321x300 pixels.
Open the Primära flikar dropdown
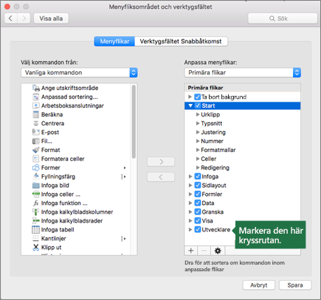[x=243, y=73]
